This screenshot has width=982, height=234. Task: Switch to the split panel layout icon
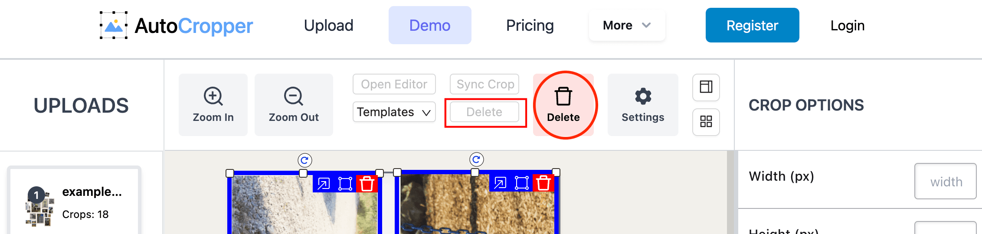point(706,87)
